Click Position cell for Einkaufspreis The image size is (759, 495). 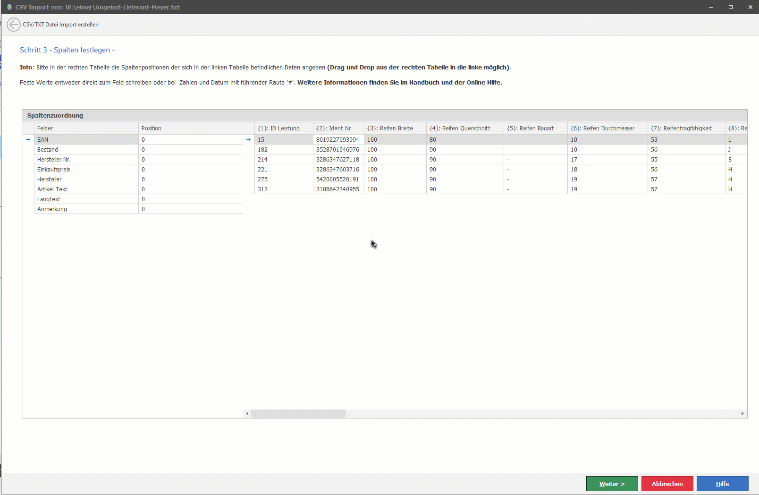coord(191,170)
